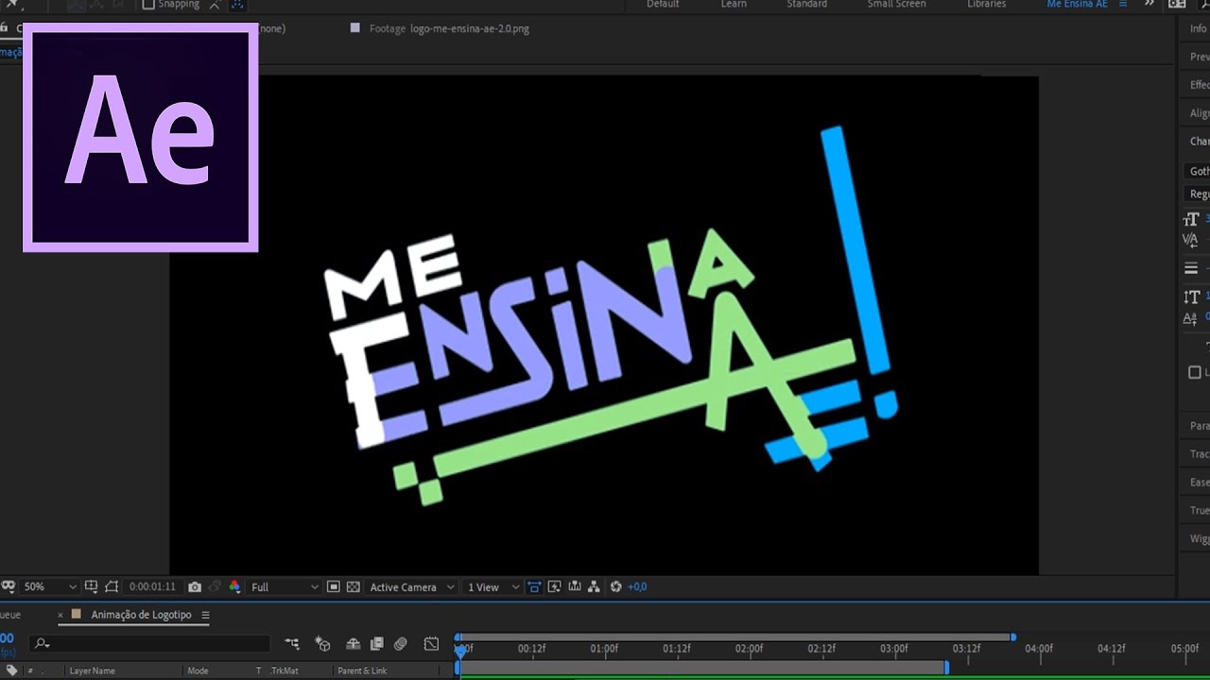Click the 03:00f timeline ruler mark
The height and width of the screenshot is (680, 1210).
(894, 649)
